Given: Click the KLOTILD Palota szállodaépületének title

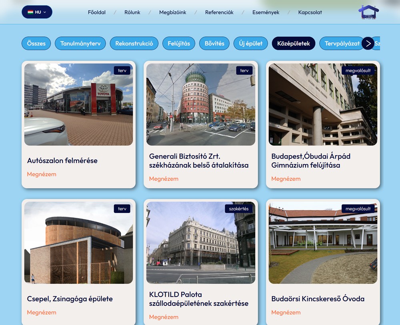Looking at the screenshot, I should (x=199, y=299).
